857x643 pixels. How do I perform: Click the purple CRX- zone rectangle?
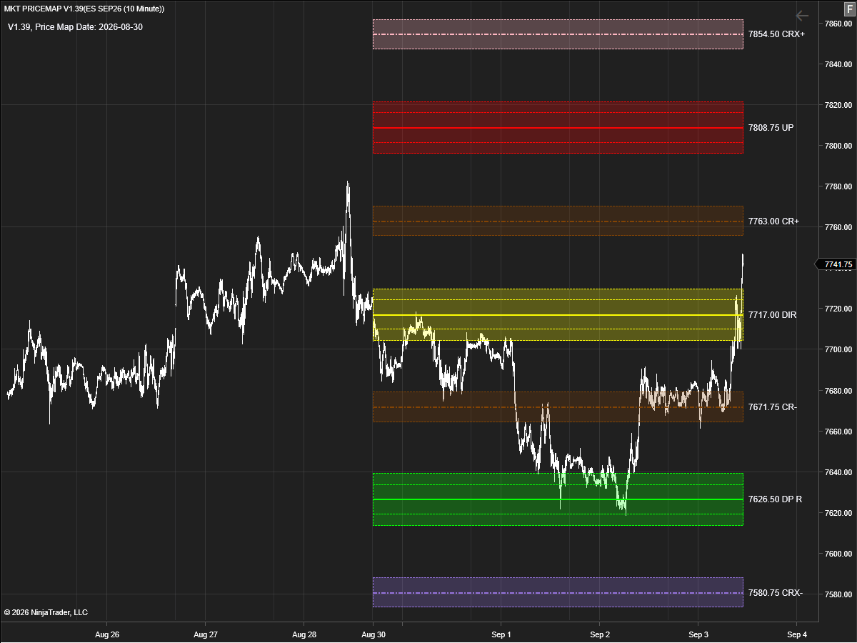[558, 592]
